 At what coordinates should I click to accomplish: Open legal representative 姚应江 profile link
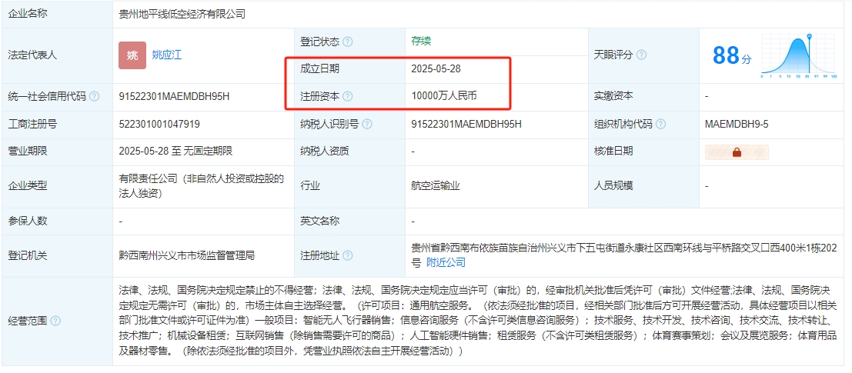click(x=166, y=55)
